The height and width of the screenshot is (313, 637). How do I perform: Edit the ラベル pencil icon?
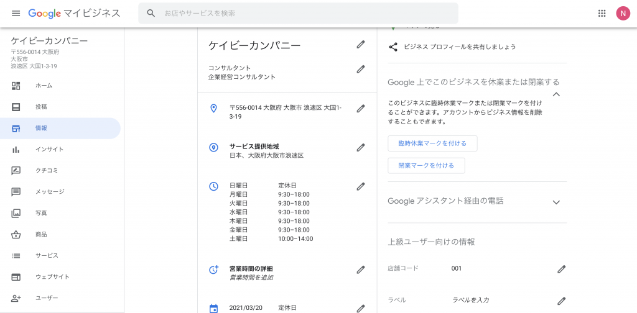click(562, 301)
